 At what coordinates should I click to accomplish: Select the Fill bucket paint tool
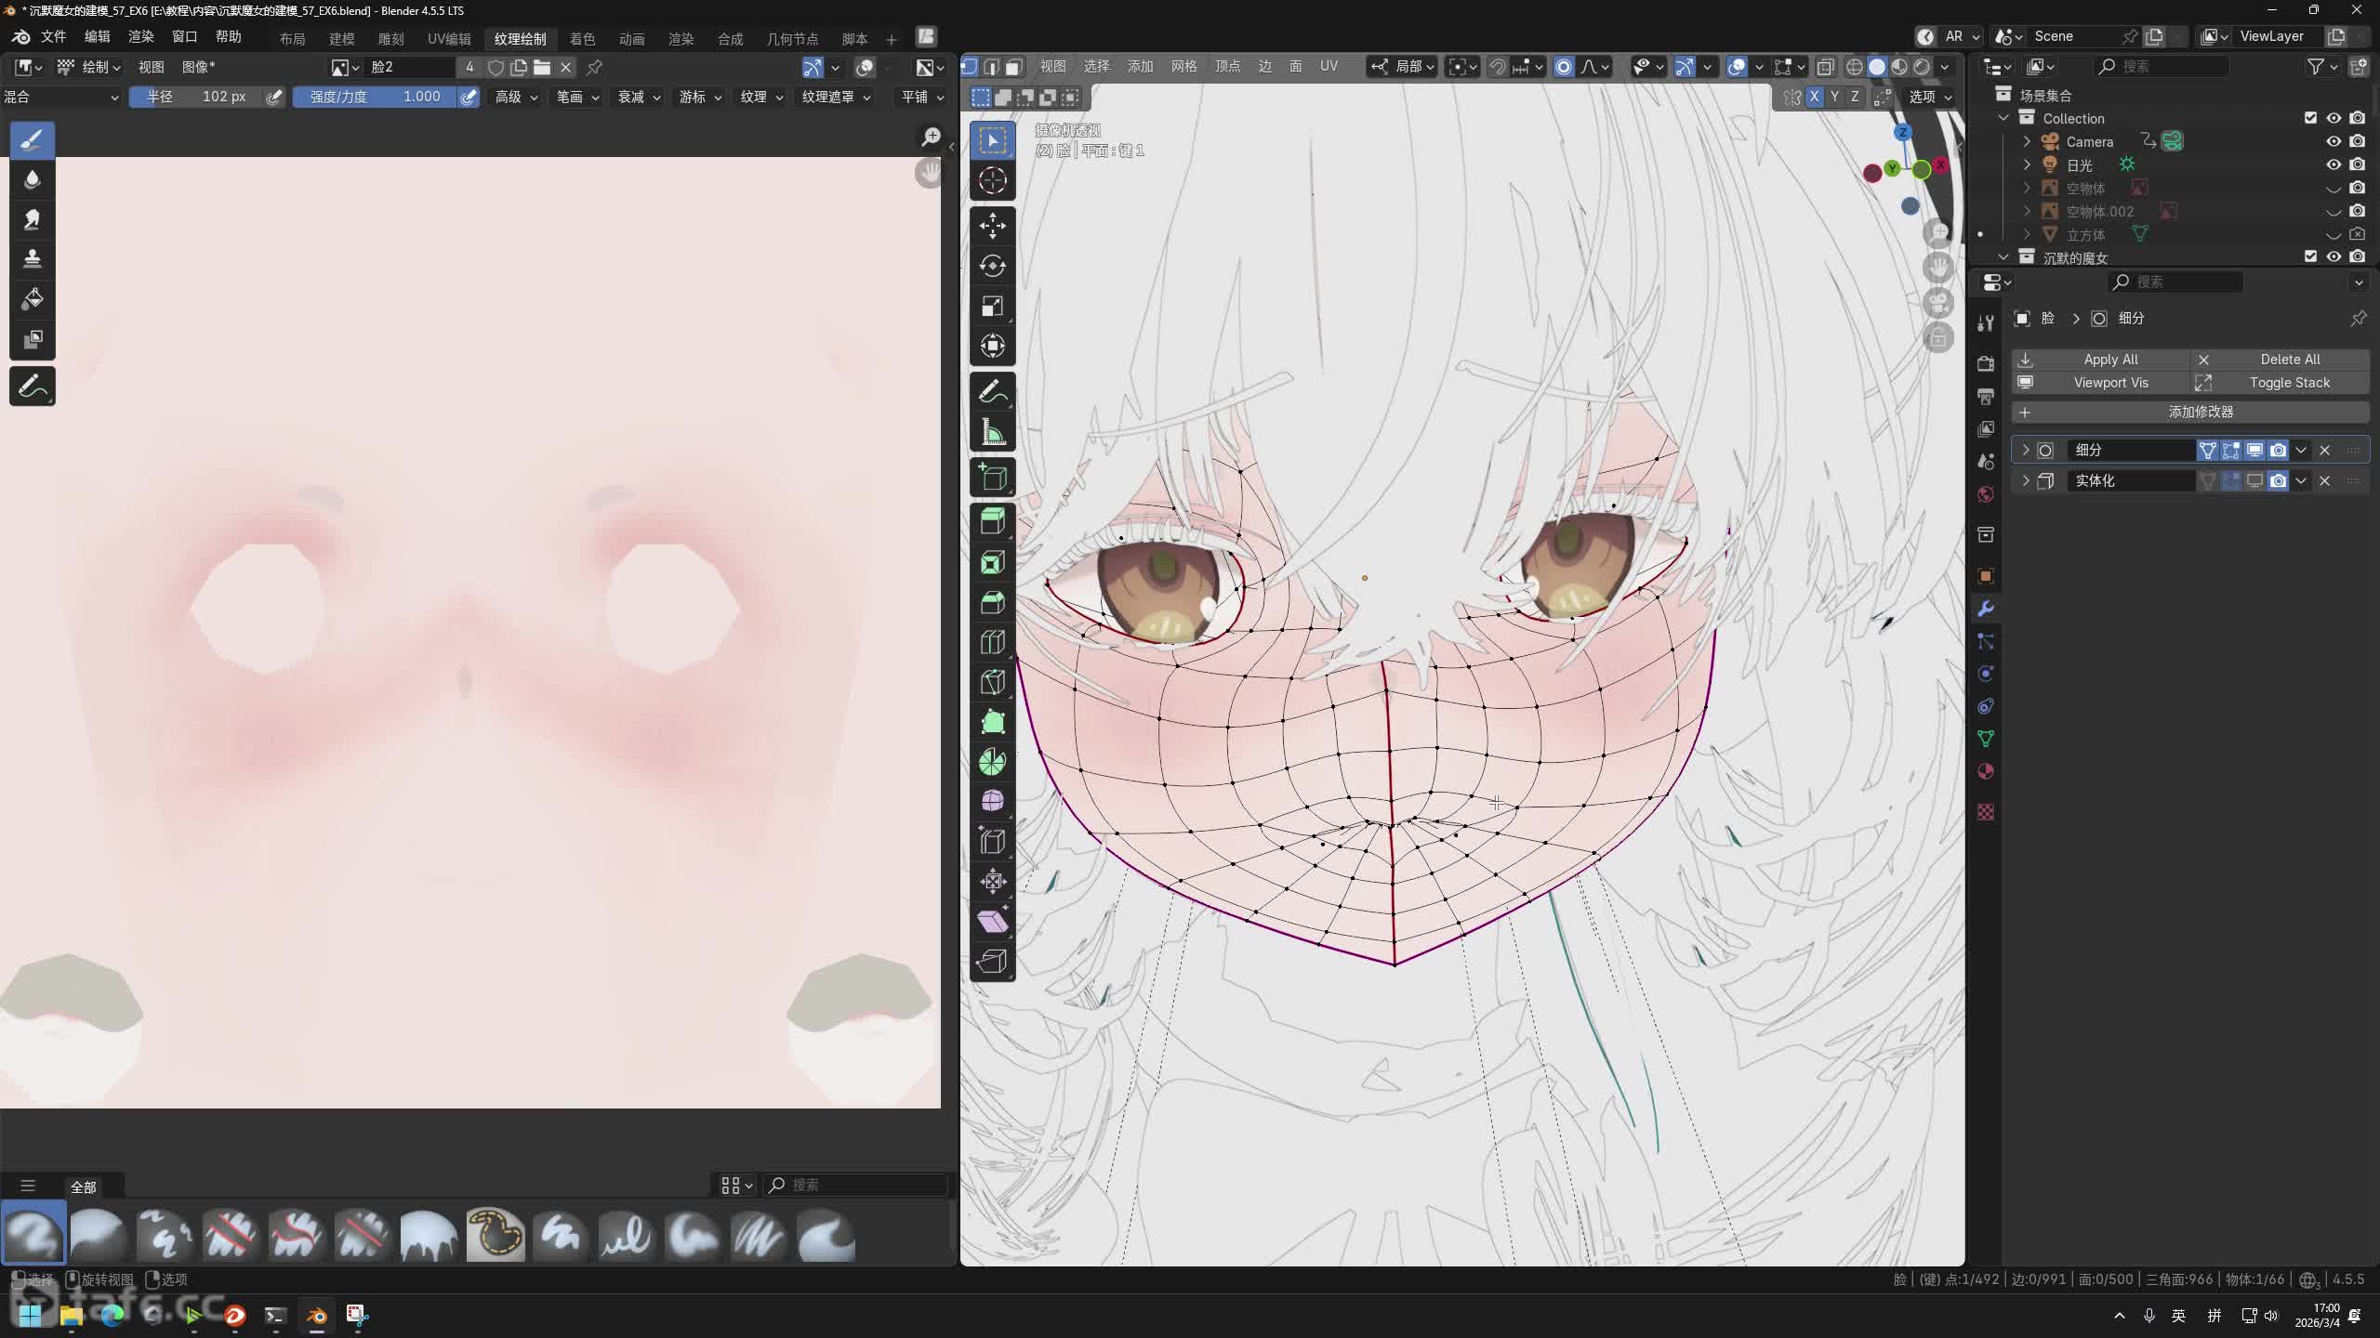pos(32,299)
